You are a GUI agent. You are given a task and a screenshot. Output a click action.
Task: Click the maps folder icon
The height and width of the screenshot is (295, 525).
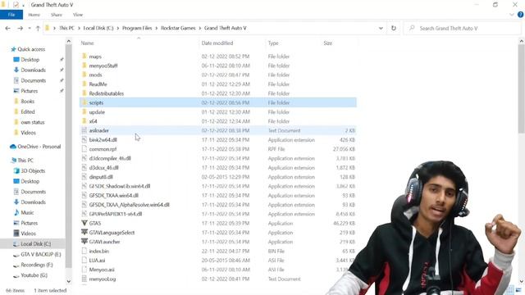(x=84, y=57)
